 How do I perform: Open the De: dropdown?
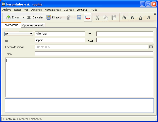(19, 34)
